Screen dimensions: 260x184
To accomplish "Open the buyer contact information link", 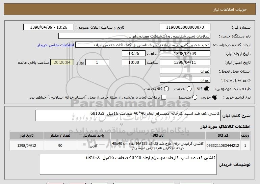I will pos(56,45).
